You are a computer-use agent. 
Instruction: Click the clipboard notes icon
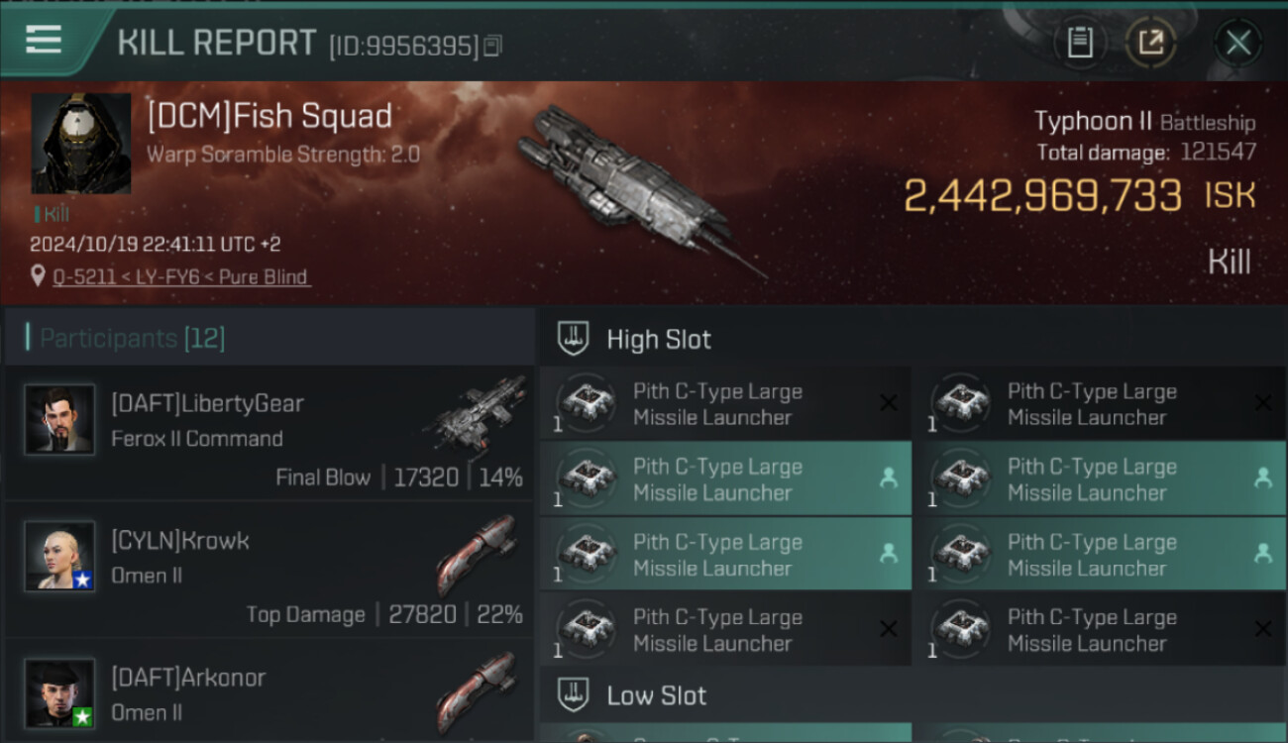(1079, 43)
